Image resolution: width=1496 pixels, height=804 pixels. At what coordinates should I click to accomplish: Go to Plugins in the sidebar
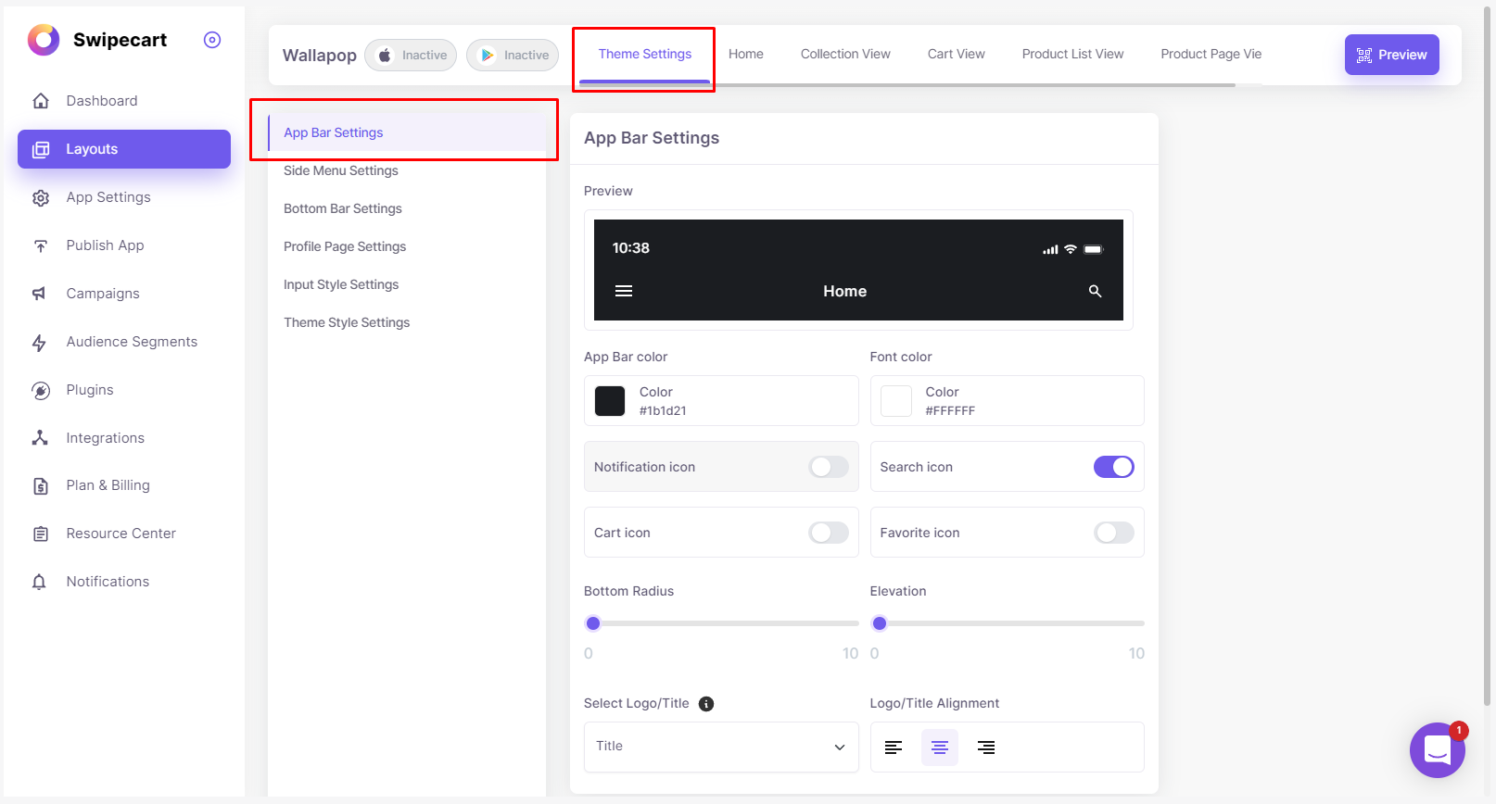(x=90, y=390)
